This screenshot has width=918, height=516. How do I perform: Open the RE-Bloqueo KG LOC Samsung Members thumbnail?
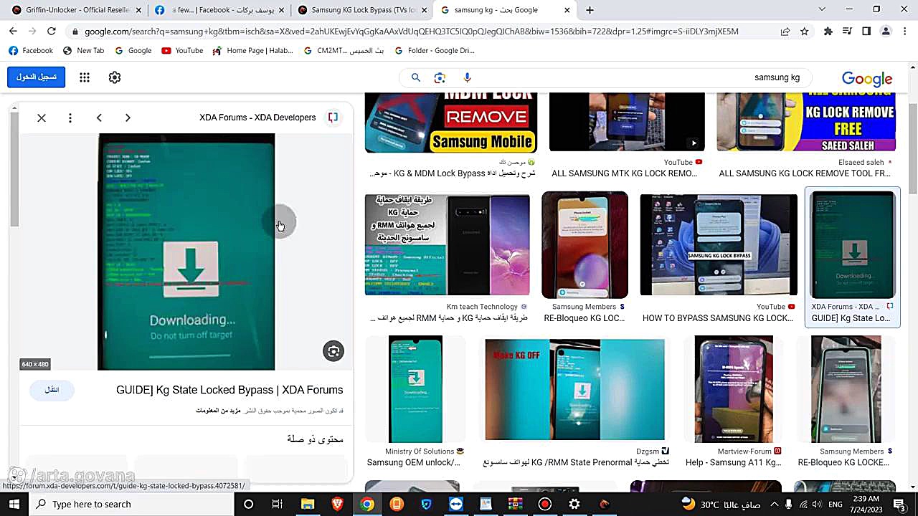(585, 244)
